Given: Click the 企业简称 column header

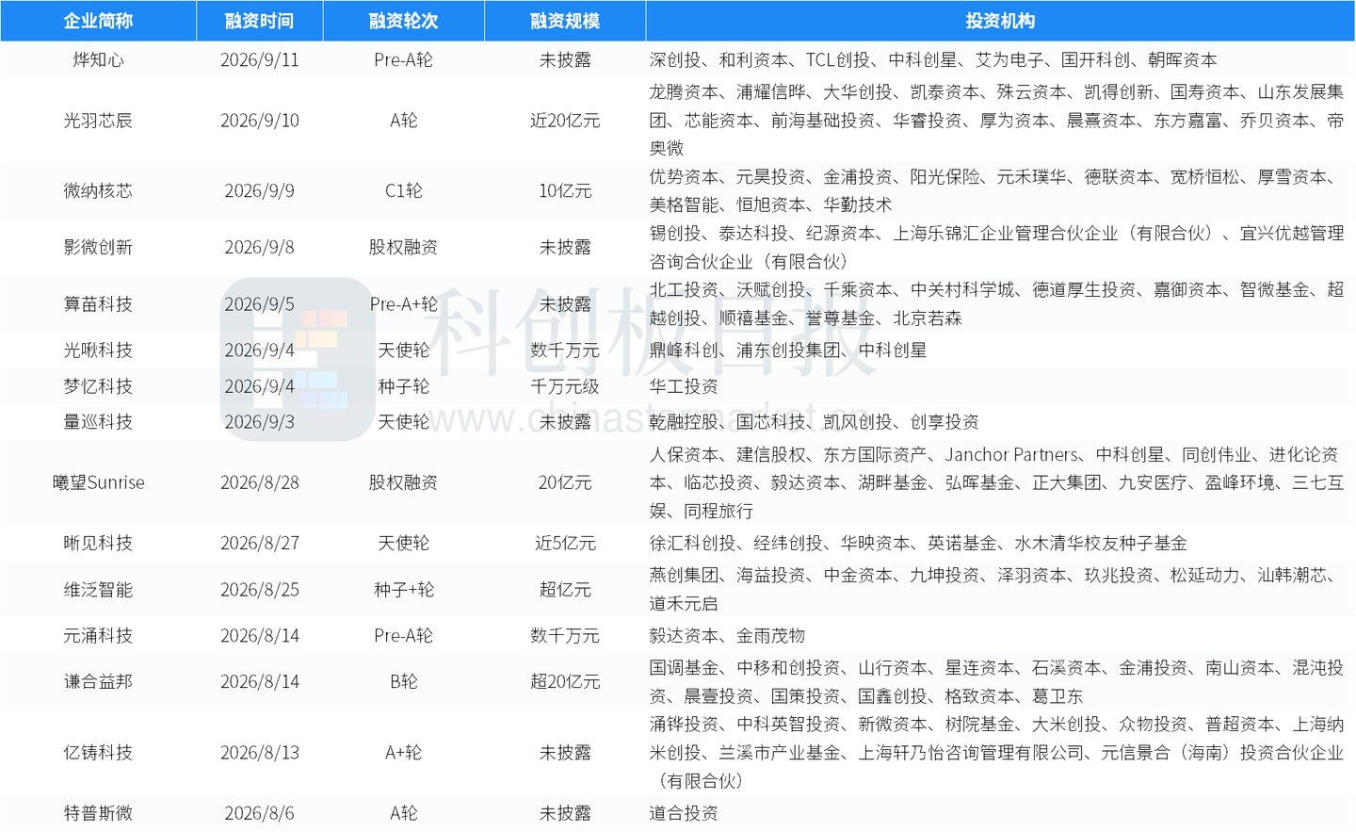Looking at the screenshot, I should tap(98, 21).
